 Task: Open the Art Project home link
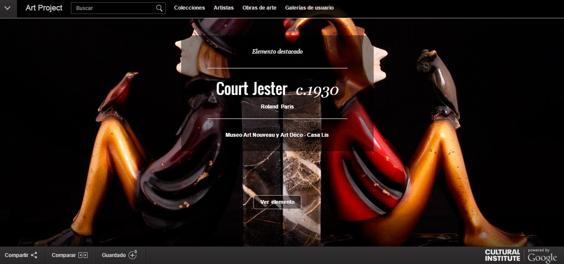[x=44, y=8]
